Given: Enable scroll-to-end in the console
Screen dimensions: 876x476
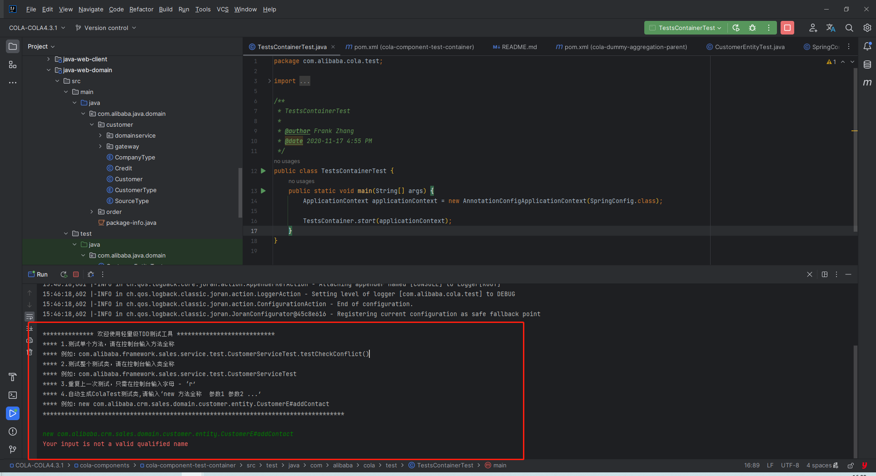Looking at the screenshot, I should pos(30,328).
